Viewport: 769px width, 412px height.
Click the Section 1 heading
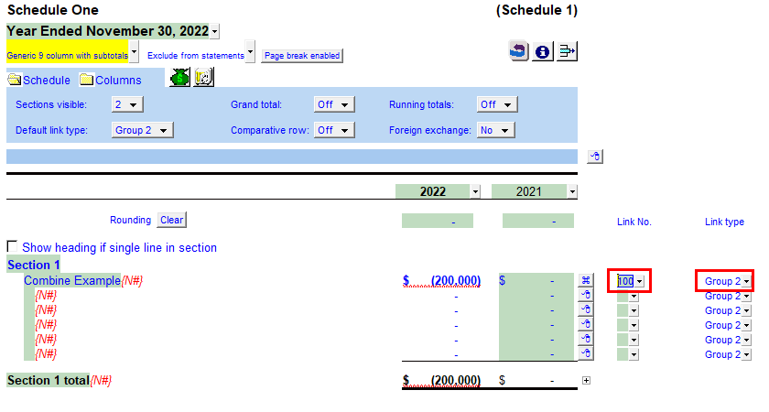point(33,265)
